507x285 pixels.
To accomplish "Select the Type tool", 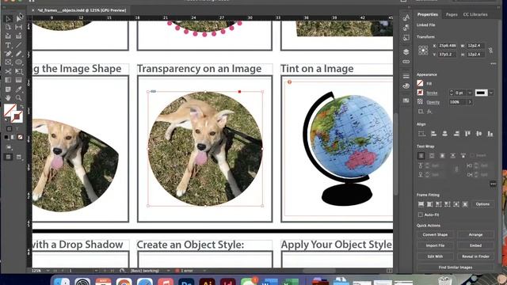I will click(9, 45).
